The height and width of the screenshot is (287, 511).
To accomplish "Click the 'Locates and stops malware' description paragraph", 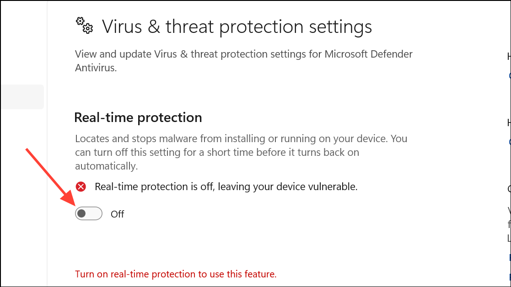I will tap(241, 152).
